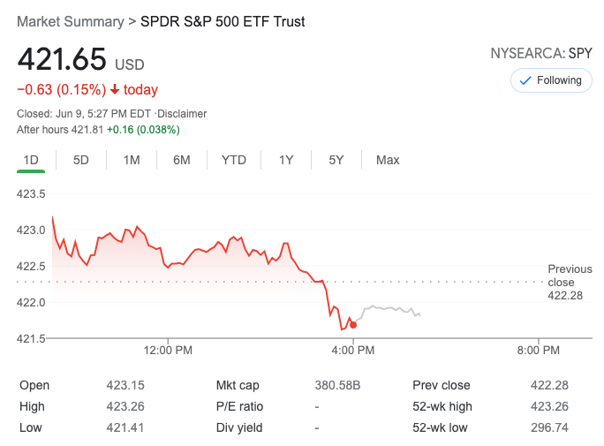Select the YTD range tab
Screen dimensions: 604x446
[234, 160]
